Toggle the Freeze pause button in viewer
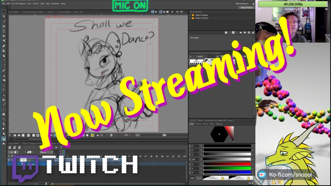This screenshot has height=186, width=331. point(172,12)
